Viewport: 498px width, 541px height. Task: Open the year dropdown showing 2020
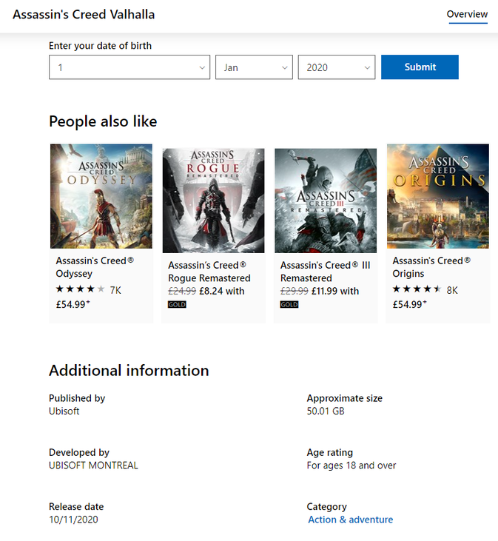(x=337, y=67)
